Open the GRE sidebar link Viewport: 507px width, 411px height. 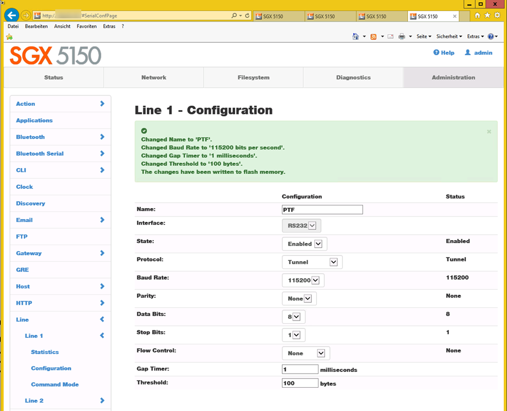[x=22, y=269]
